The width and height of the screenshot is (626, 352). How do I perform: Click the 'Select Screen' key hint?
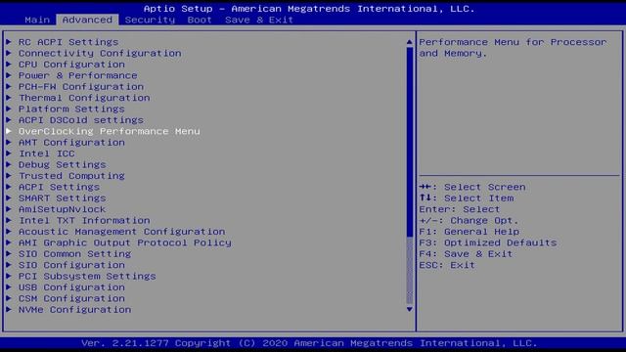(472, 187)
